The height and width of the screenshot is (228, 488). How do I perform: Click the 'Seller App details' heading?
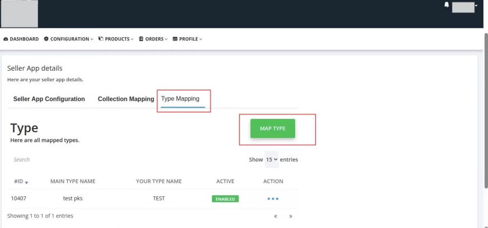tap(35, 68)
